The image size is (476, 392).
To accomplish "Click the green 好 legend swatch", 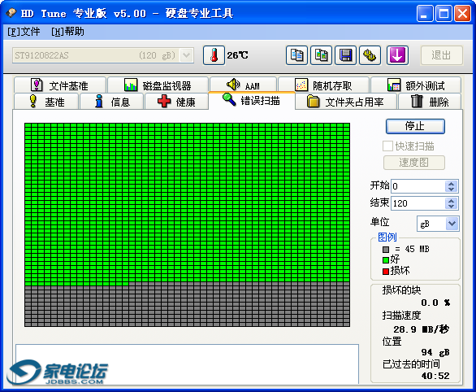I will (x=386, y=260).
